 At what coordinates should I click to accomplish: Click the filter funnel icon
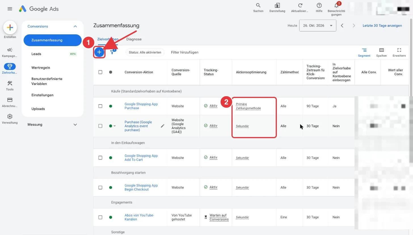(113, 52)
